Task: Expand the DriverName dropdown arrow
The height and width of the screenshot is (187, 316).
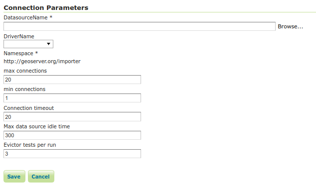Action: 48,44
